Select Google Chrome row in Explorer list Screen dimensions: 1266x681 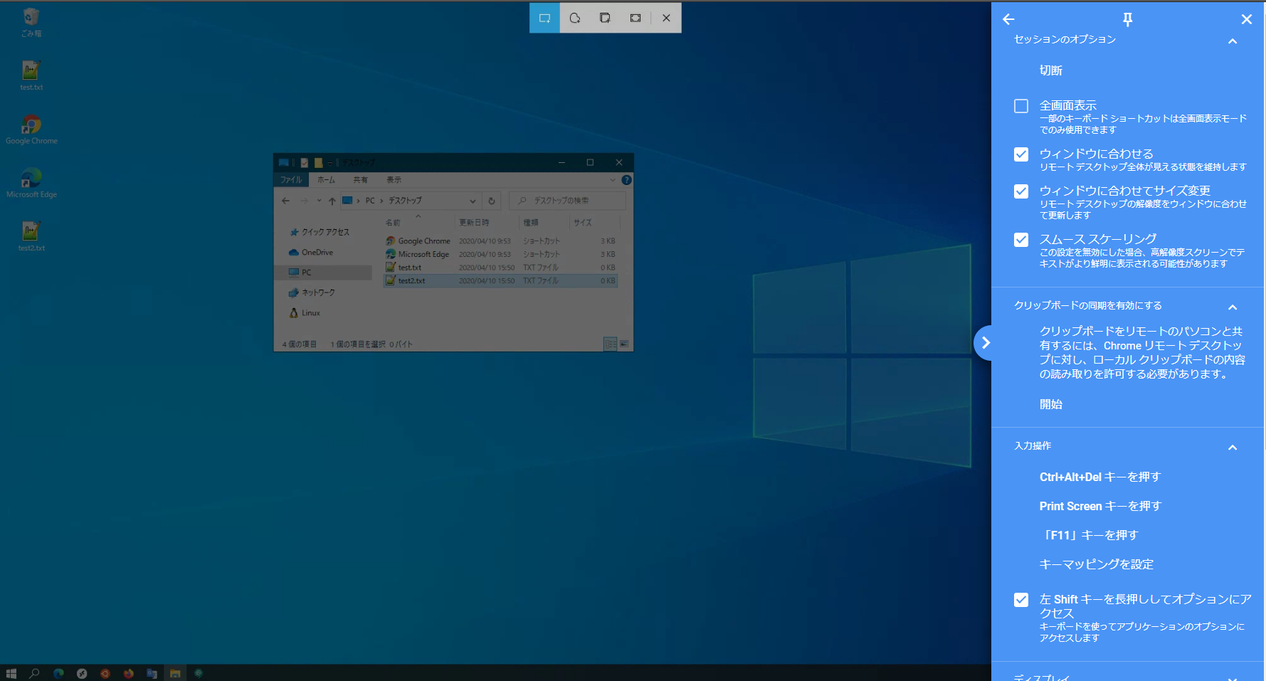coord(500,241)
